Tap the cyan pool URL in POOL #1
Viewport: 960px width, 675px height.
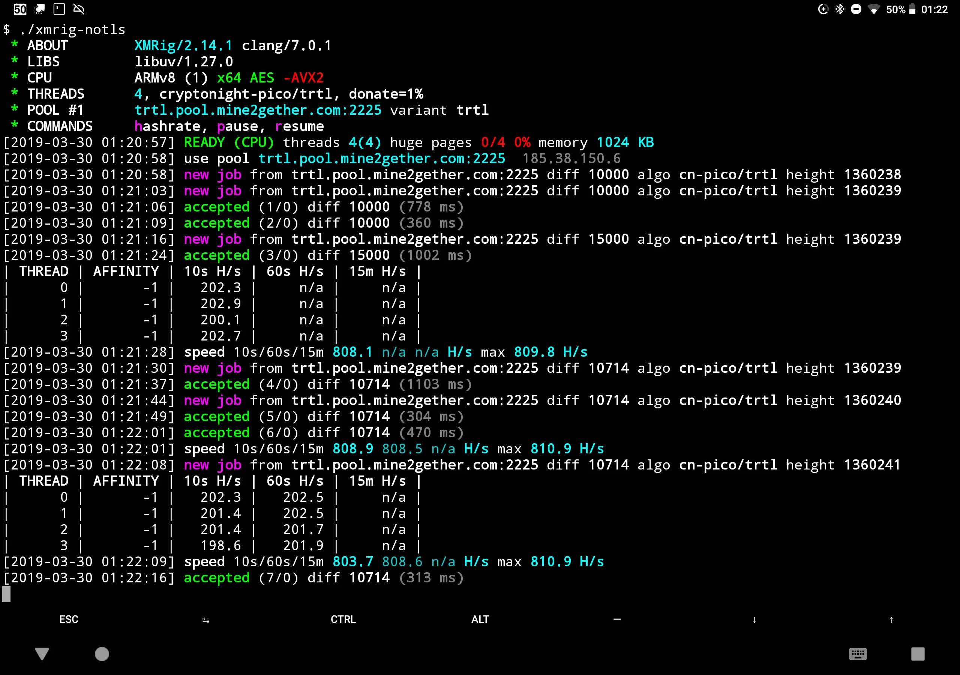point(258,110)
